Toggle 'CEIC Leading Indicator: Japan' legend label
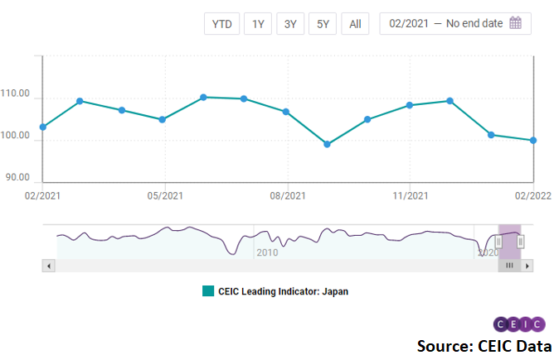The width and height of the screenshot is (554, 355). point(283,291)
